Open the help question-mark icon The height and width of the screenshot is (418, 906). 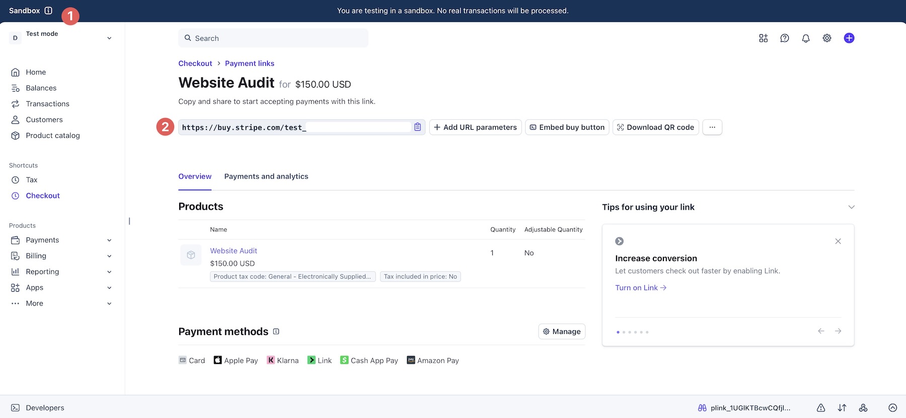785,38
